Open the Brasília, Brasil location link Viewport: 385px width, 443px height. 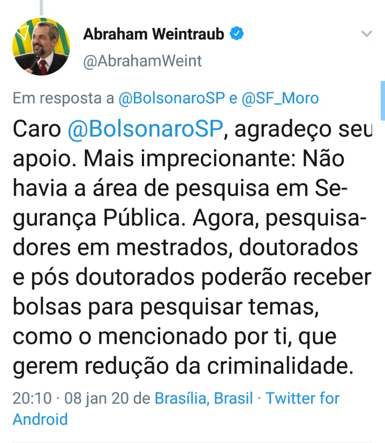tap(203, 399)
